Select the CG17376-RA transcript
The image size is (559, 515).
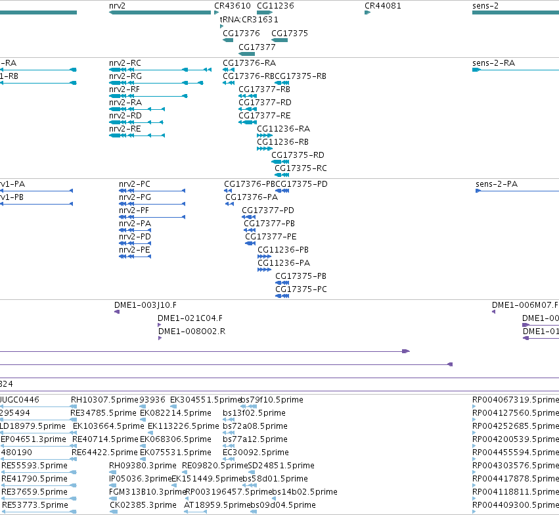[x=229, y=70]
